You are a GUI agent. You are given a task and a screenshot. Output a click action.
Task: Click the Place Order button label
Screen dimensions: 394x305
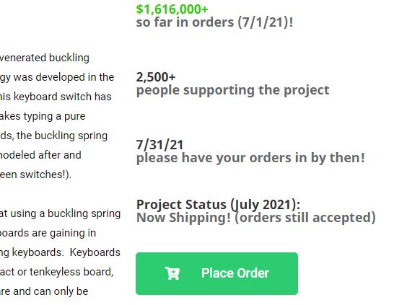[x=235, y=273]
